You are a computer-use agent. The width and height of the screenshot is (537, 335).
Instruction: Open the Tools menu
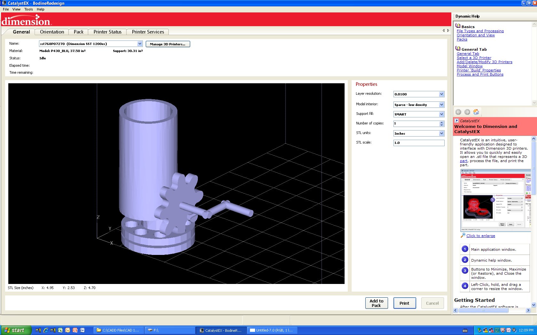(x=28, y=9)
